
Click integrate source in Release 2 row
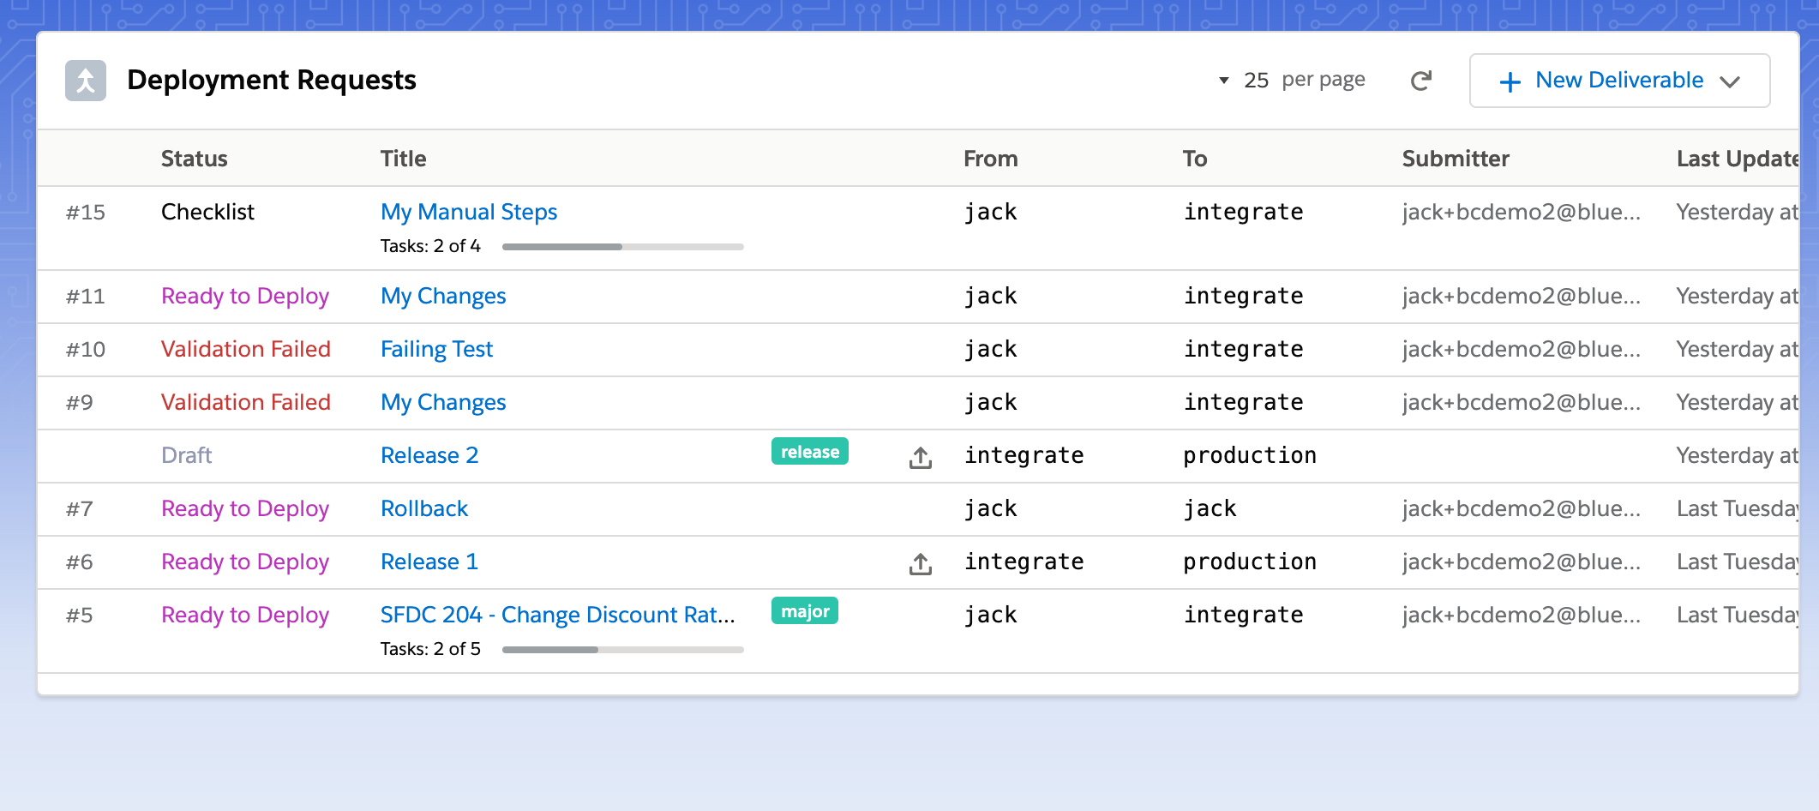[1024, 455]
